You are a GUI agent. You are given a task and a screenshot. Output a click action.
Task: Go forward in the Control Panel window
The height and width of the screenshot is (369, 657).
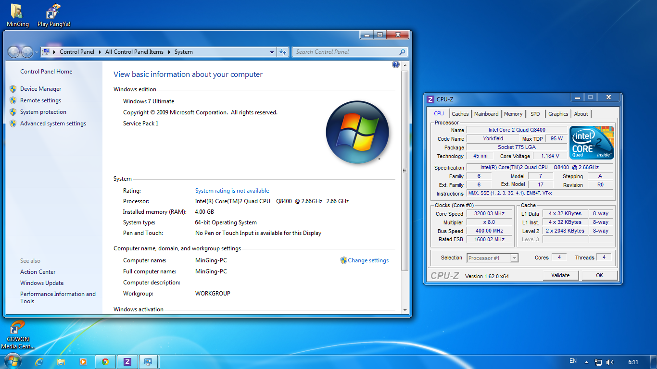pyautogui.click(x=27, y=52)
